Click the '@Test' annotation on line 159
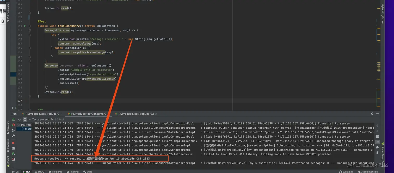Viewport: 394px width, 173px height. click(x=42, y=21)
